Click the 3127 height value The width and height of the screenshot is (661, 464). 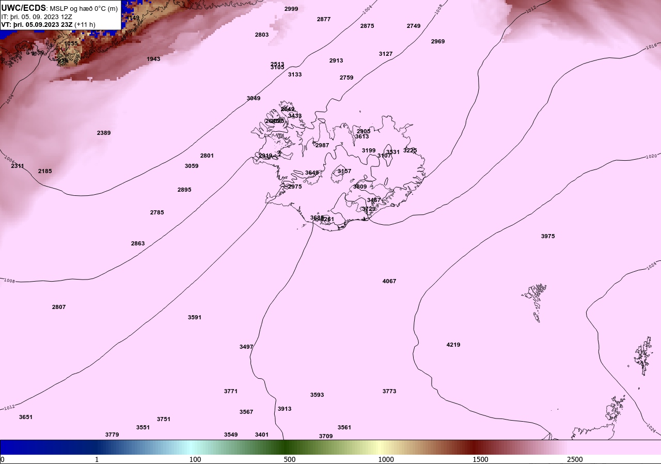386,54
